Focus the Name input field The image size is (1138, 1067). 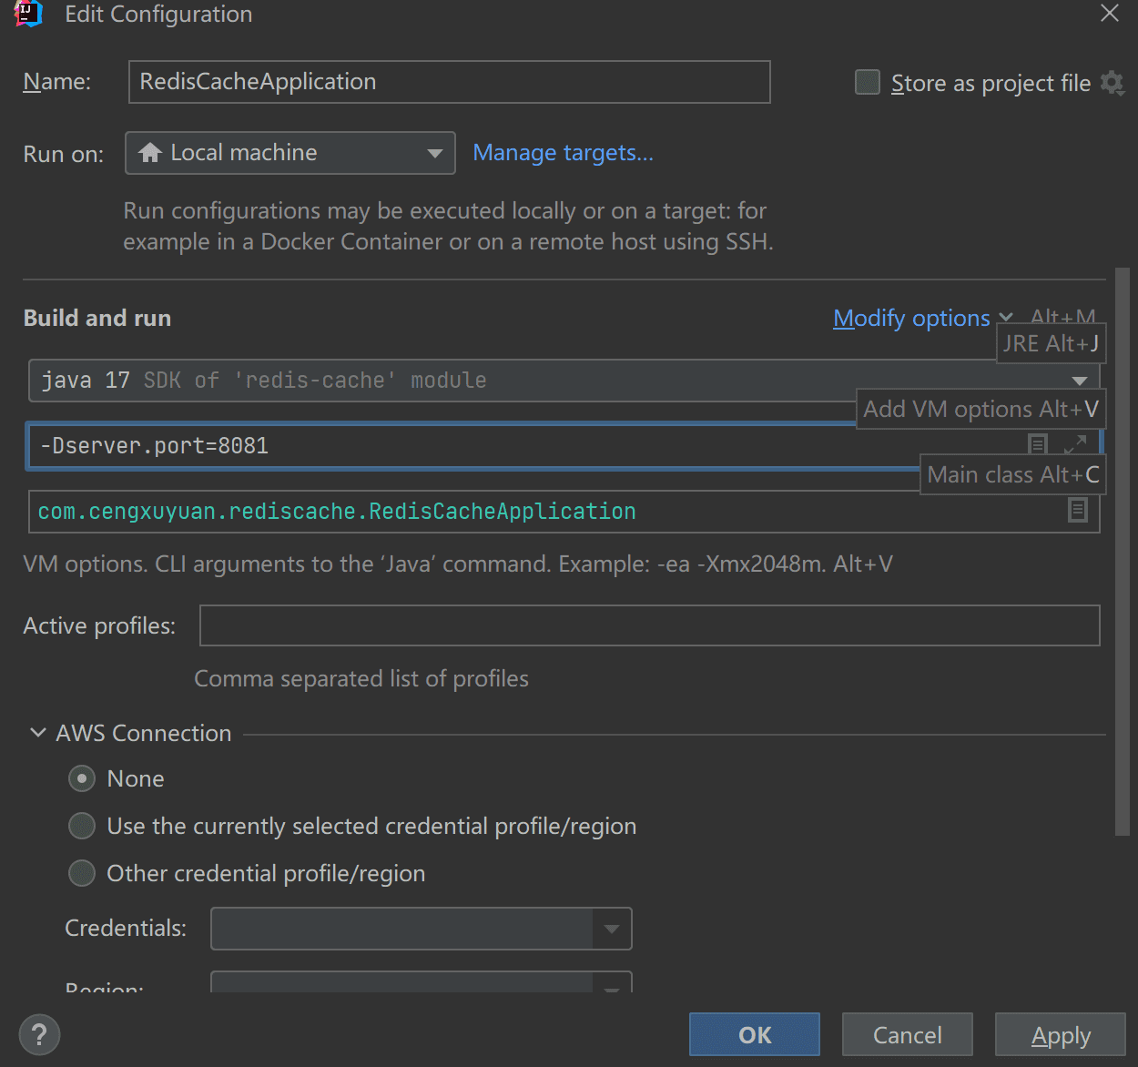tap(450, 82)
